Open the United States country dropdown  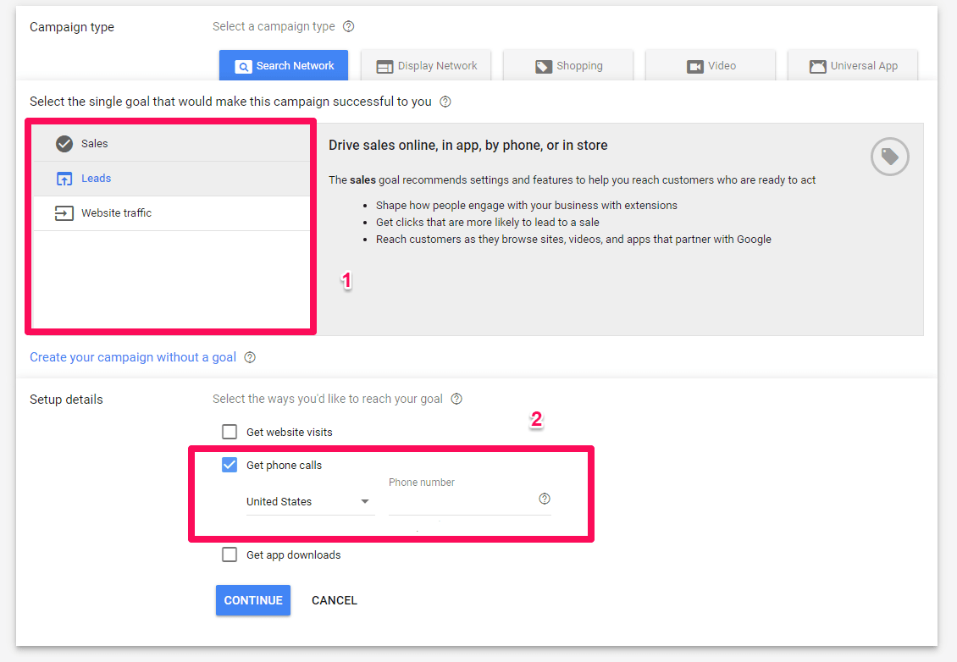click(x=309, y=501)
